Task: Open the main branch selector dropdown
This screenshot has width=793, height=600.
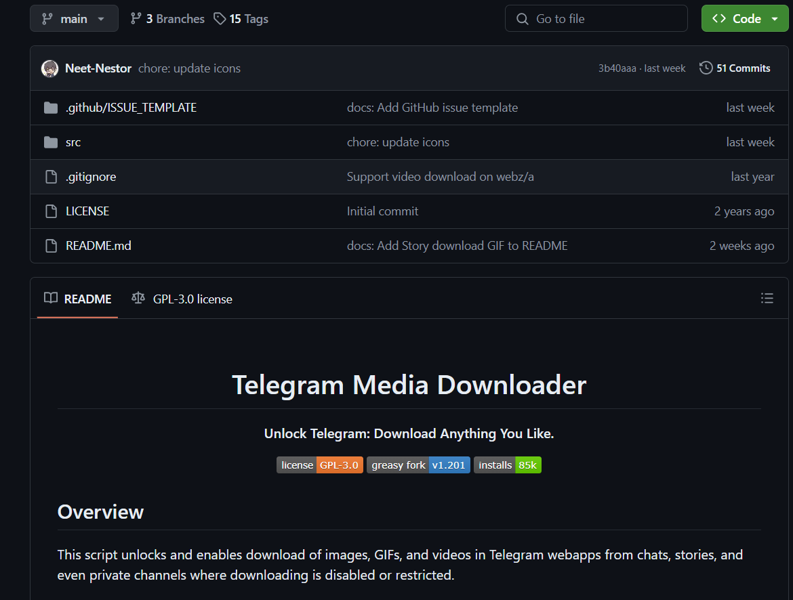Action: pos(74,18)
